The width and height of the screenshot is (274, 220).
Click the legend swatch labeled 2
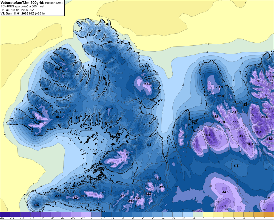pos(228,215)
